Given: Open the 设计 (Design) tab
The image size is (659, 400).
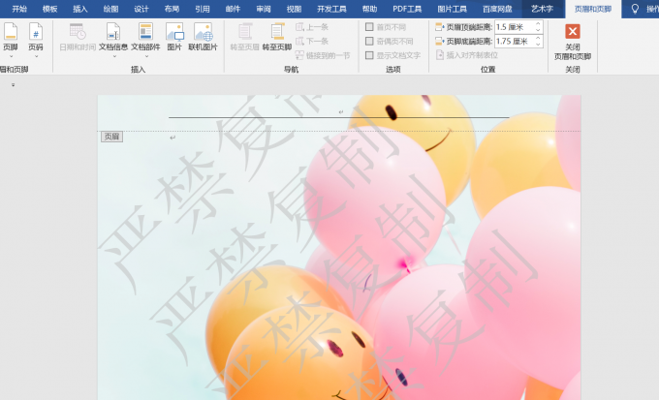Looking at the screenshot, I should [141, 9].
